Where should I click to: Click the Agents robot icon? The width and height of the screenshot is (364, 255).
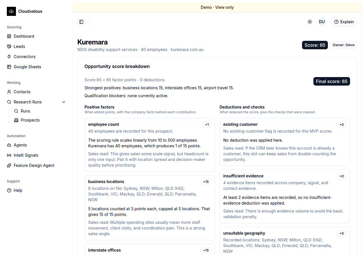(9, 145)
